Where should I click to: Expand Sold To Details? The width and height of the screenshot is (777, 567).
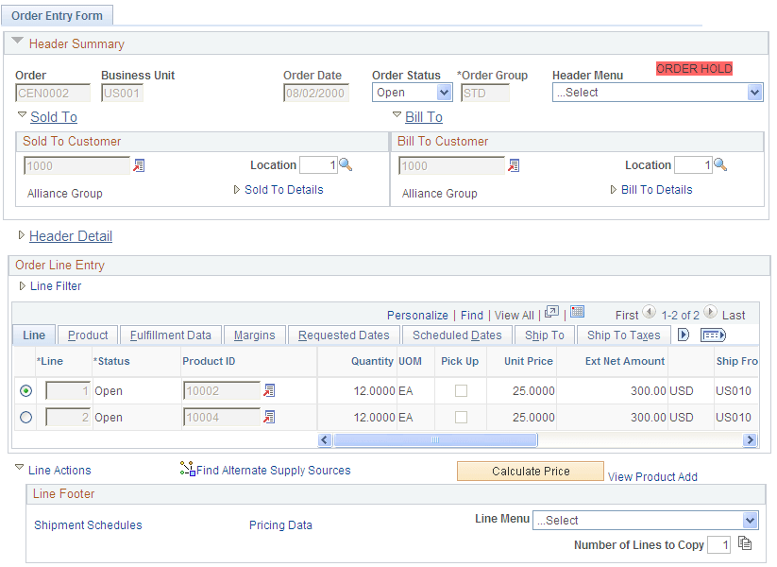point(237,190)
